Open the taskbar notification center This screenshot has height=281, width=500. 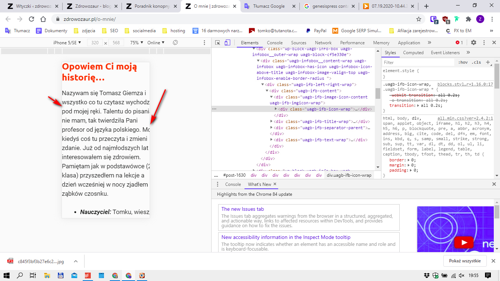(x=488, y=276)
